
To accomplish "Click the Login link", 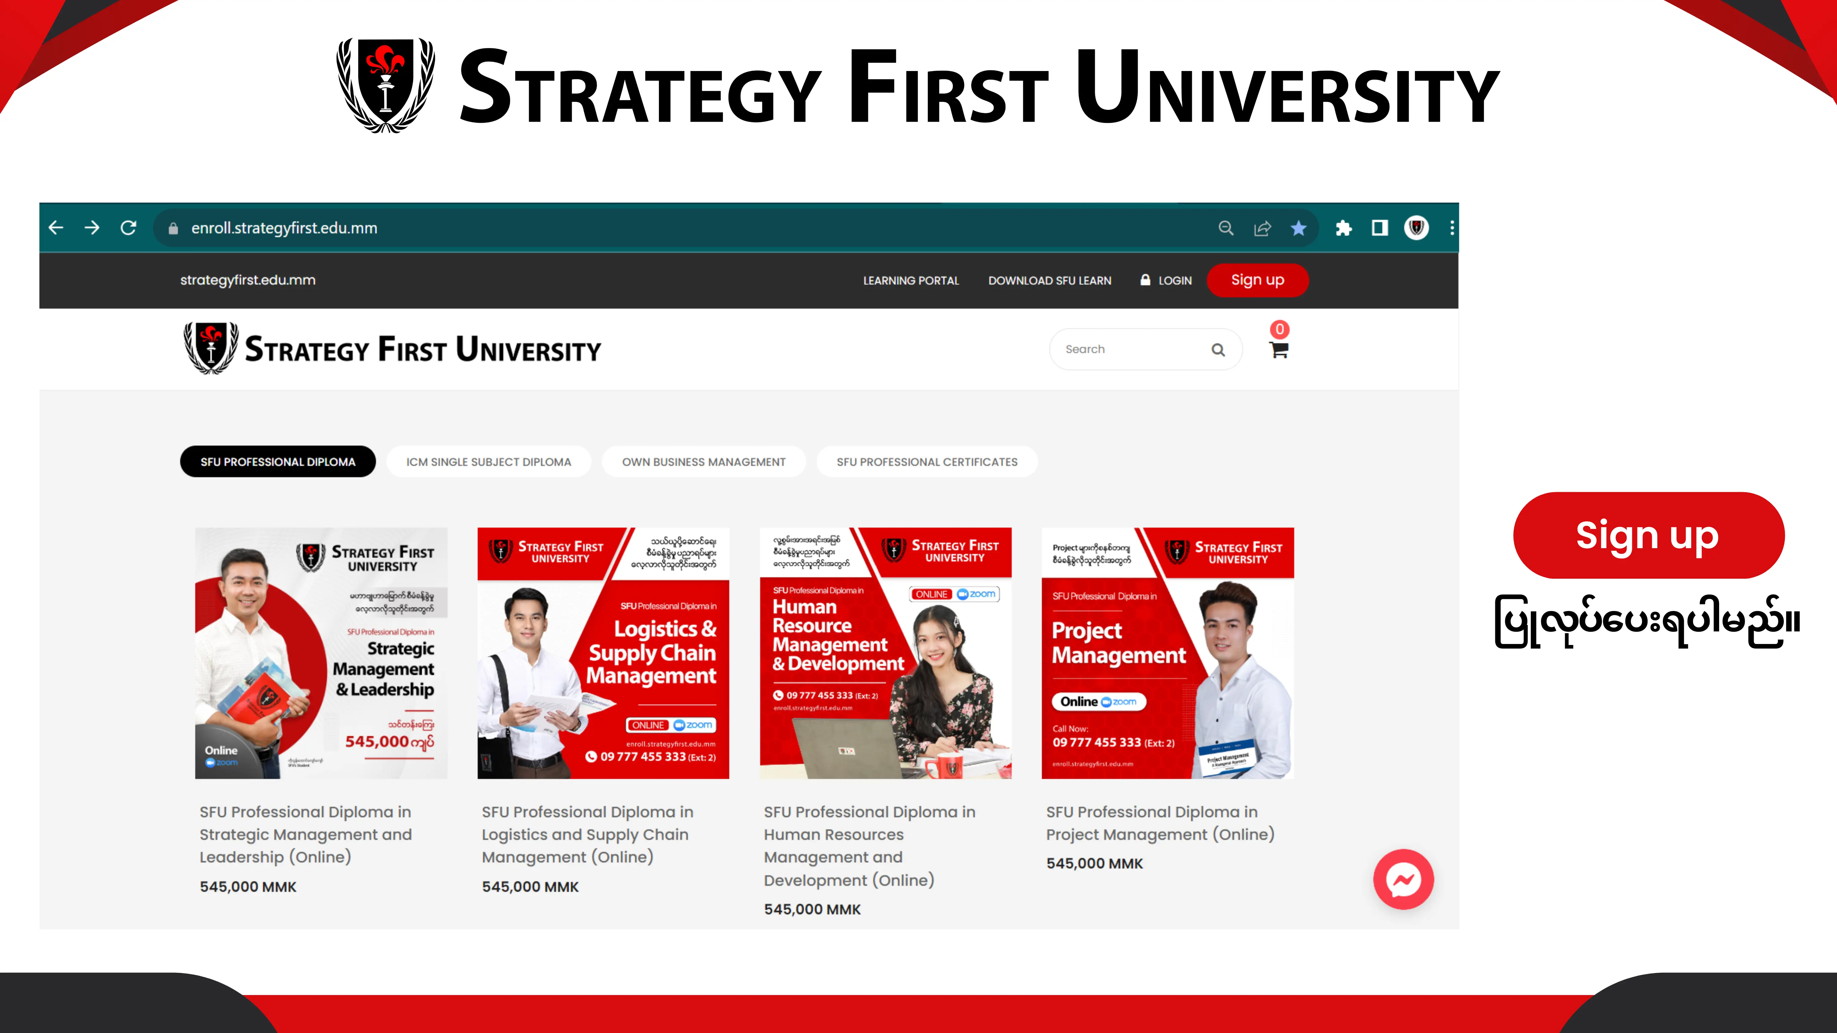I will click(x=1166, y=281).
